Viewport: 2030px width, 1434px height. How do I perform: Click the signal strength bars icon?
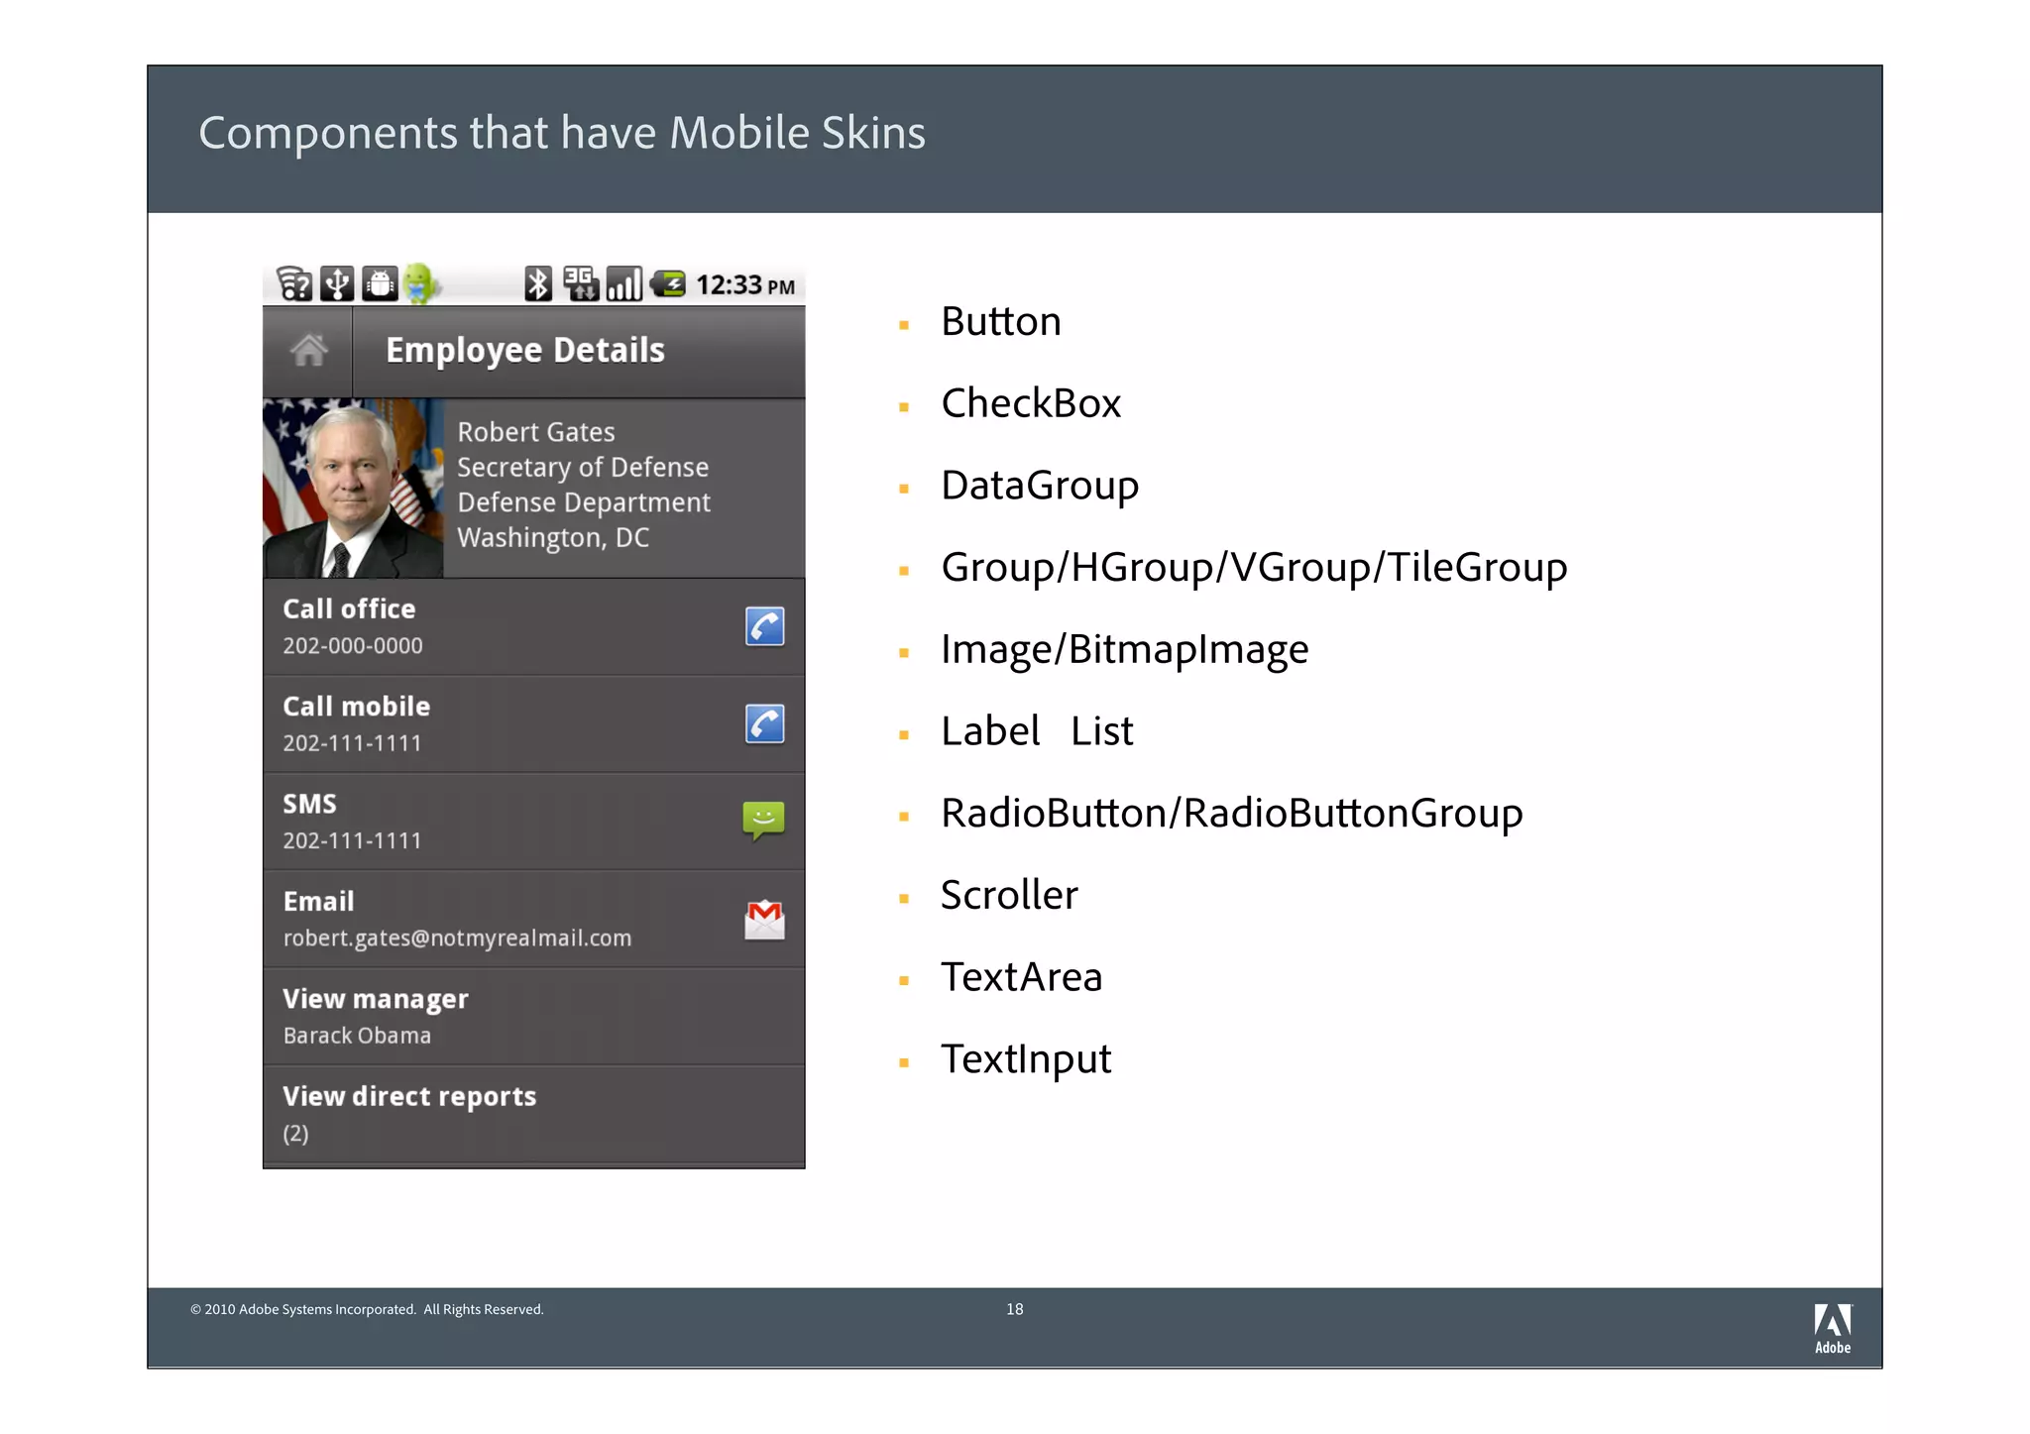pyautogui.click(x=624, y=284)
